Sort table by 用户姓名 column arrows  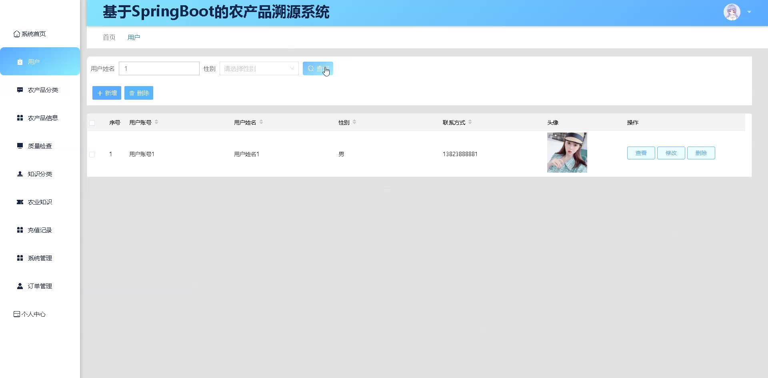tap(261, 122)
